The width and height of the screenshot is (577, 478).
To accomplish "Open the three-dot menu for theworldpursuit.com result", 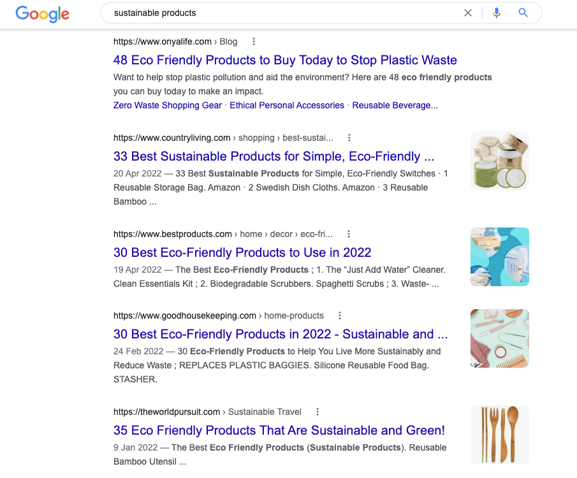I will [x=318, y=411].
